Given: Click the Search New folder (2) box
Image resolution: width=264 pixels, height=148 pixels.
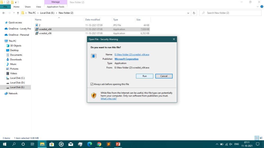Looking at the screenshot, I should [x=230, y=13].
